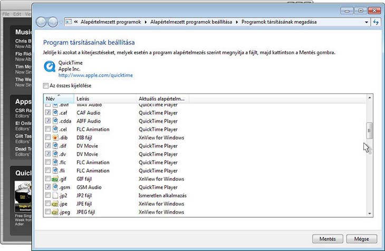The image size is (385, 251).
Task: Click the forward navigation arrow button
Action: 53,22
